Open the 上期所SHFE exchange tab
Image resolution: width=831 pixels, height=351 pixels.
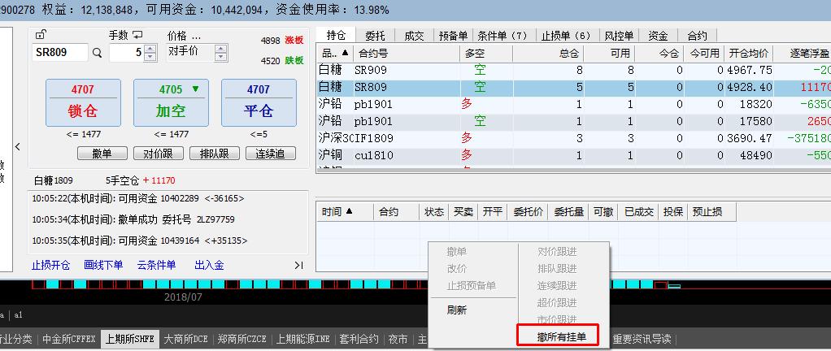129,339
